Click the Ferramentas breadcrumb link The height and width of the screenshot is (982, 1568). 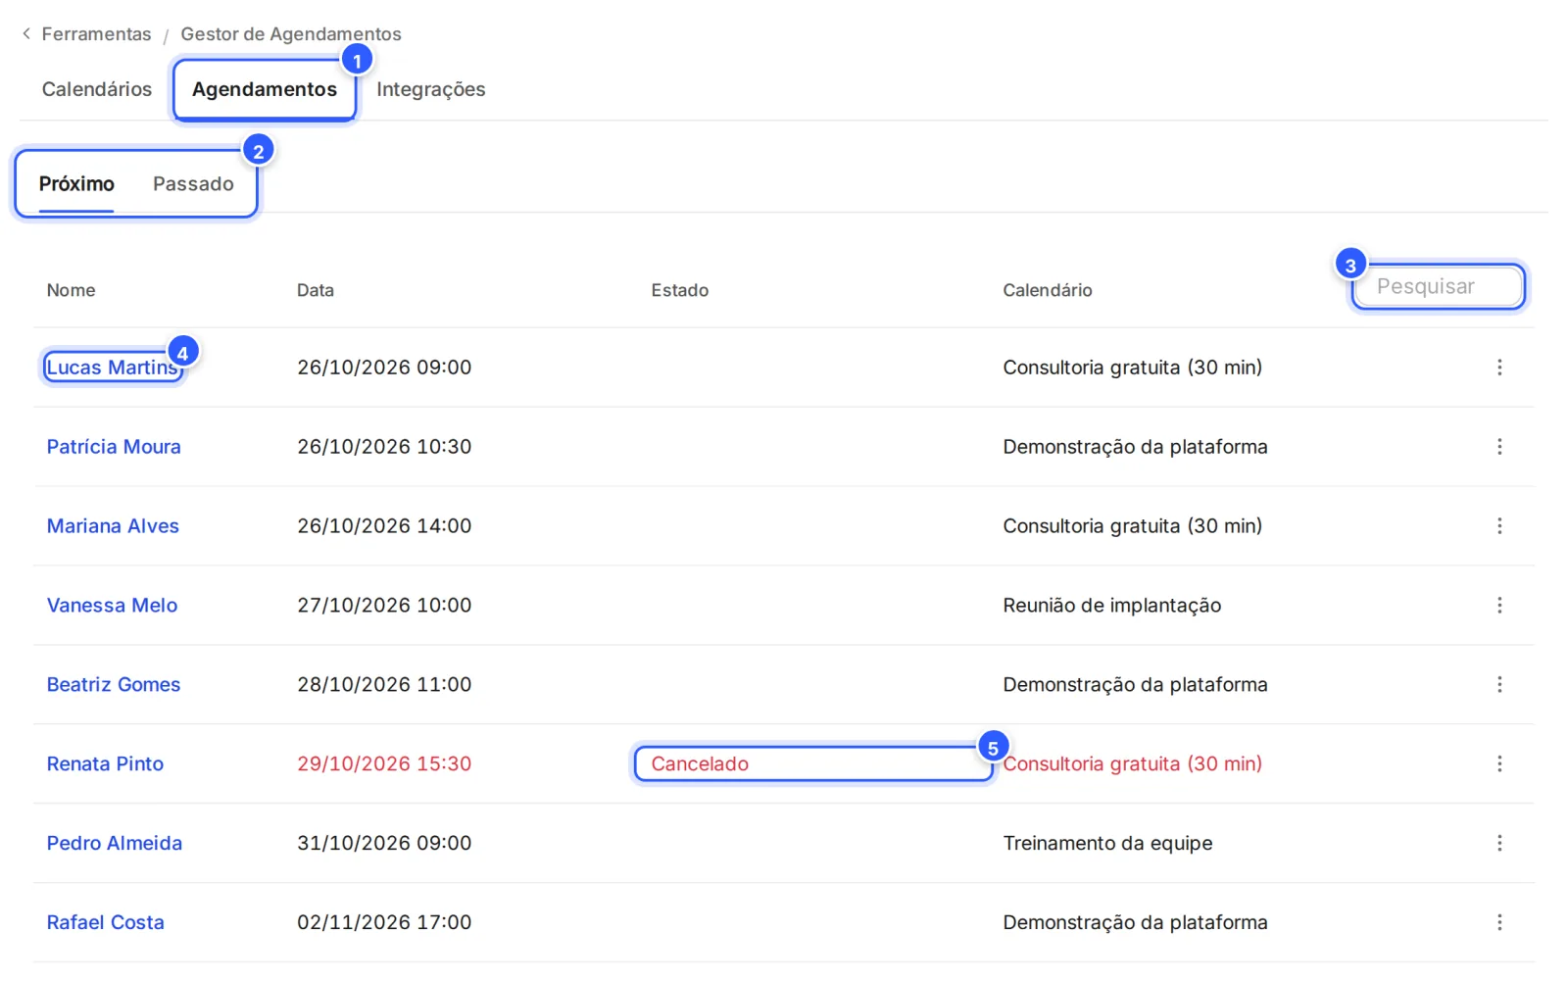click(x=96, y=34)
